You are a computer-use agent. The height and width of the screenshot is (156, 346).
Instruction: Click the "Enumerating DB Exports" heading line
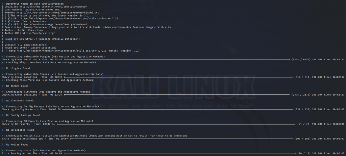pyautogui.click(x=47, y=121)
